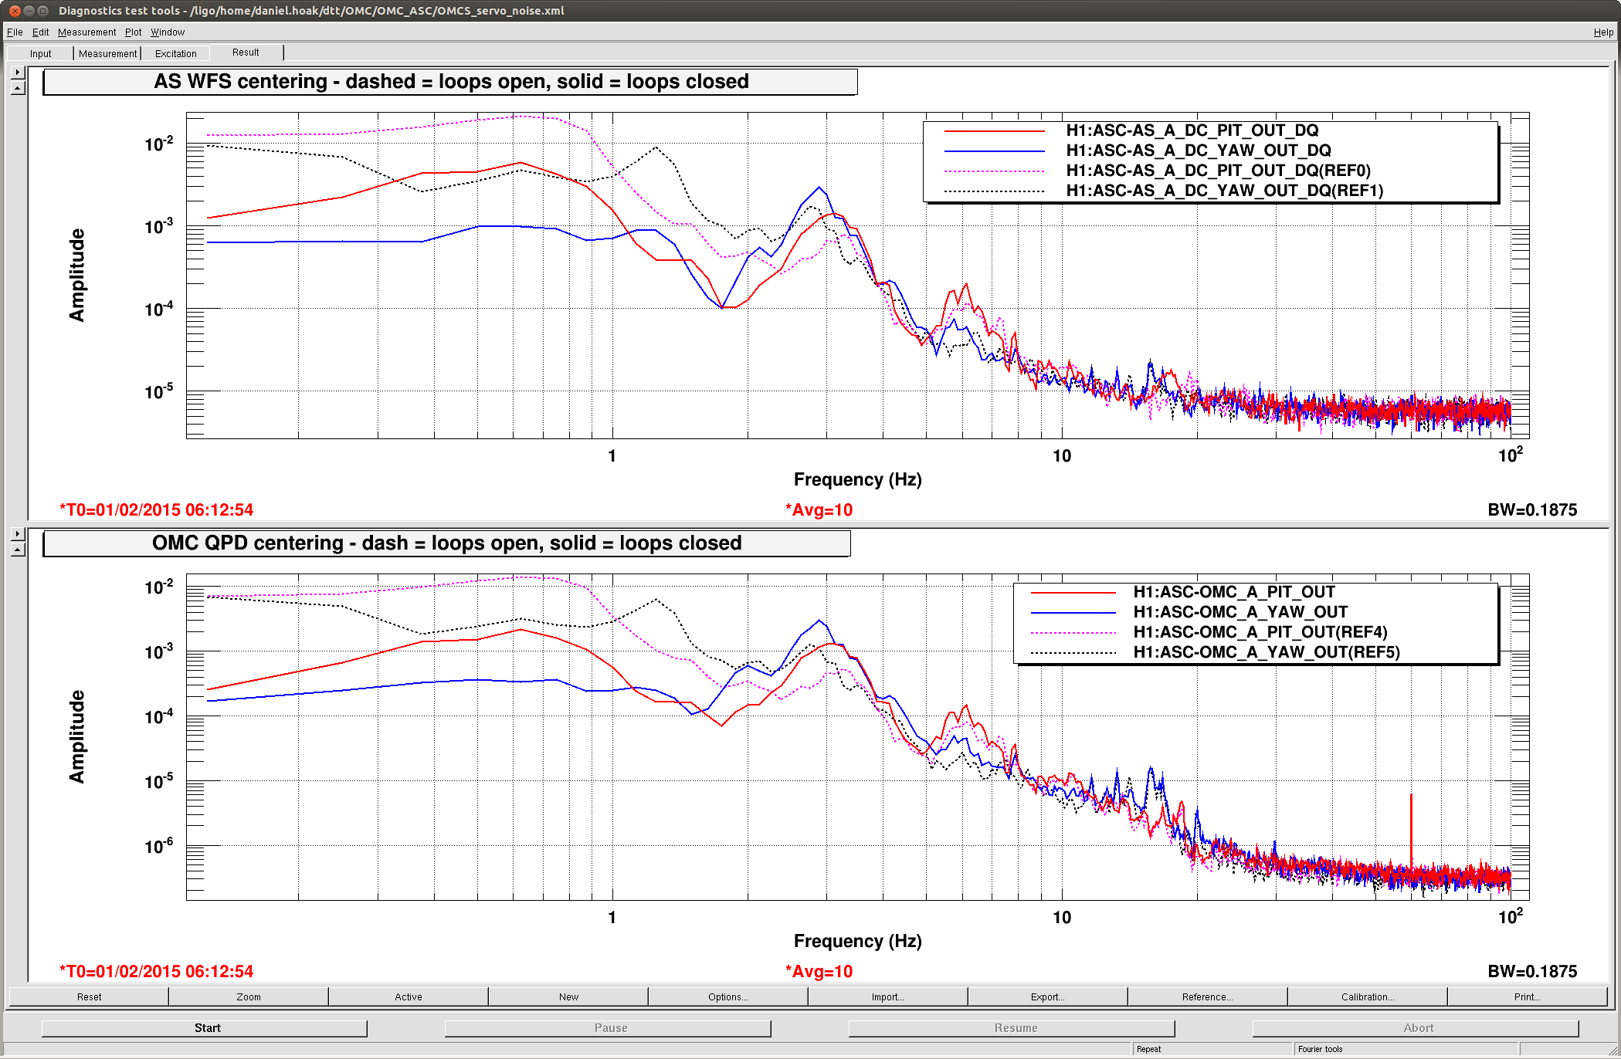Click the 'OMC QPD centering' plot title
This screenshot has height=1059, width=1621.
(446, 543)
